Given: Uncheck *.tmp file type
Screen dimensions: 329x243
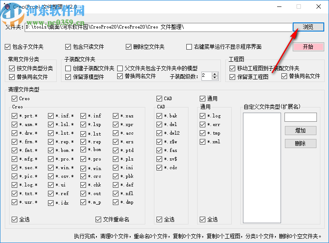Looking at the screenshot, I should pos(202,133).
